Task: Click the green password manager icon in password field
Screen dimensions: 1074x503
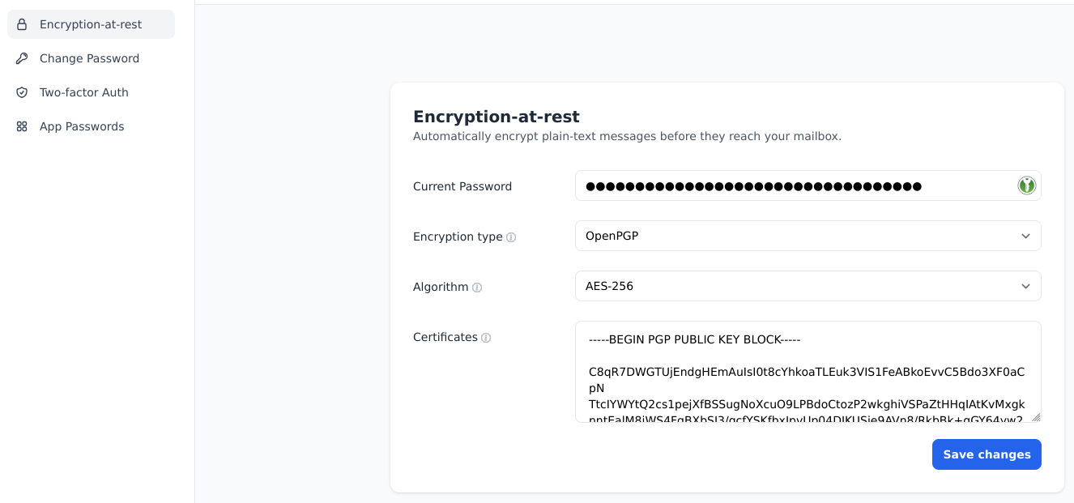Action: [1026, 185]
